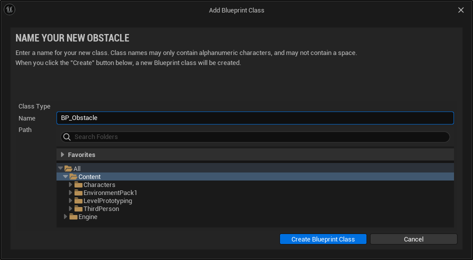Select the Content folder label
Screen dimensions: 473x260
tap(89, 177)
